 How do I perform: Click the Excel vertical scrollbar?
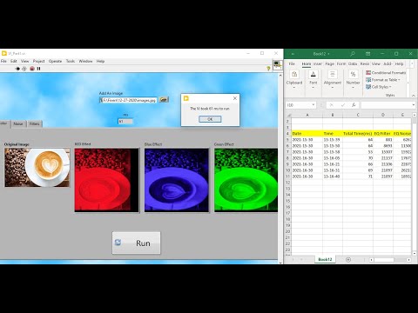[415, 184]
